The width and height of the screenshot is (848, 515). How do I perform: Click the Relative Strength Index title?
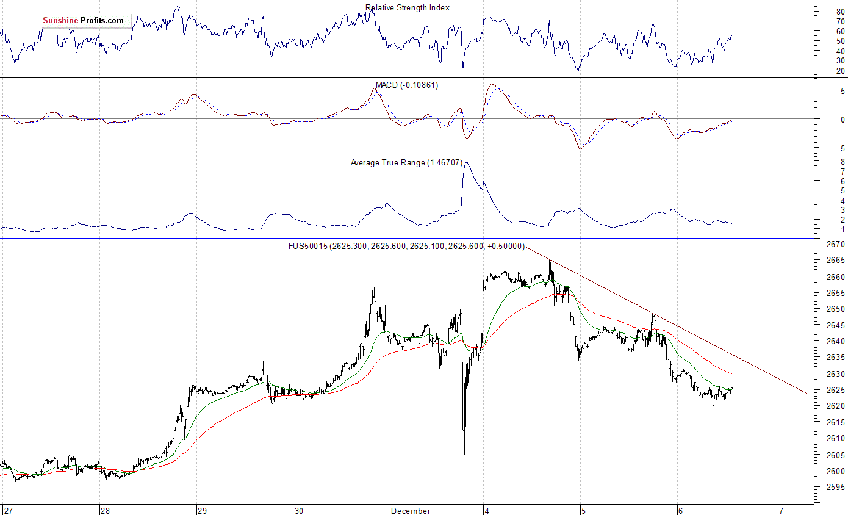click(x=408, y=8)
